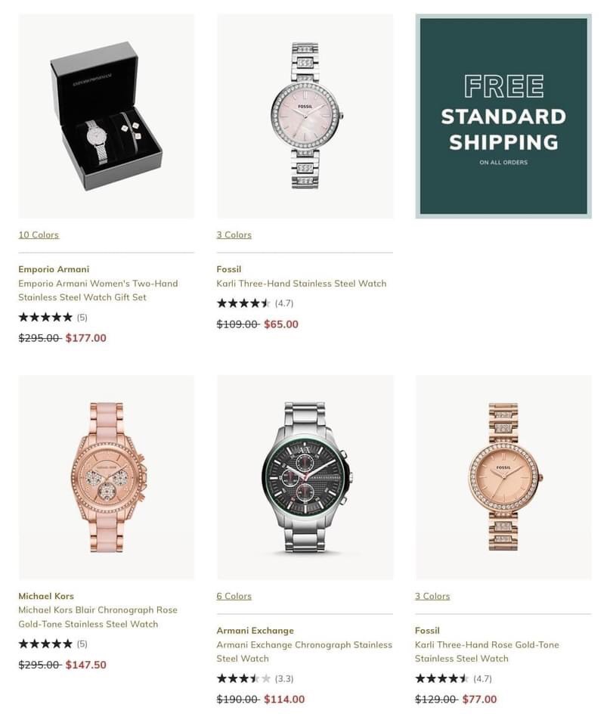Open 6 Colors for Armani Exchange watch
The height and width of the screenshot is (726, 610).
click(x=234, y=597)
